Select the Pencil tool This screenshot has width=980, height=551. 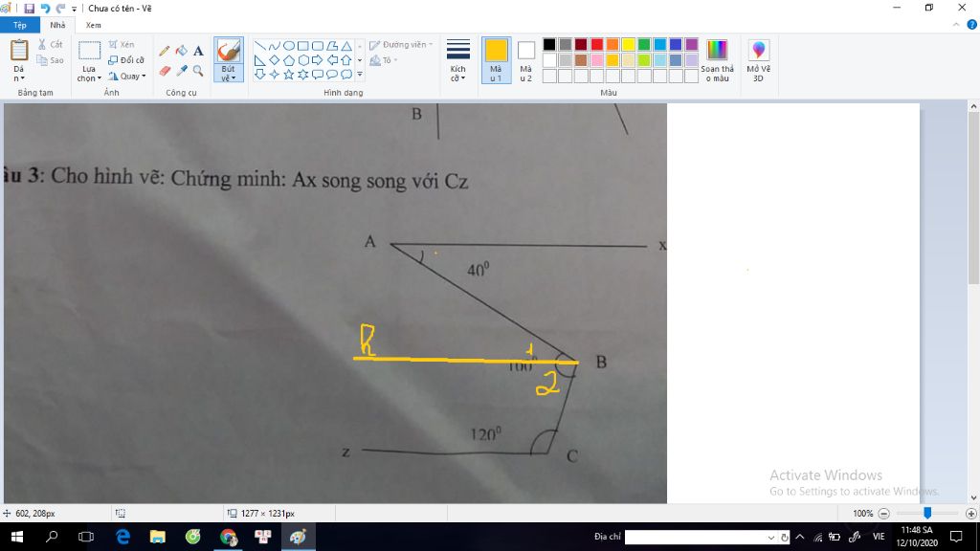165,52
